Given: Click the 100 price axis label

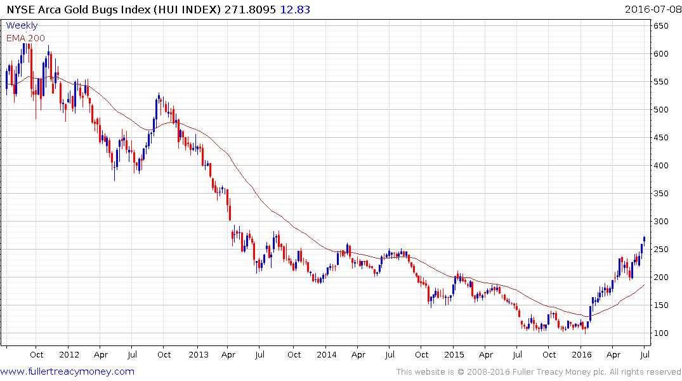Looking at the screenshot, I should [x=660, y=333].
